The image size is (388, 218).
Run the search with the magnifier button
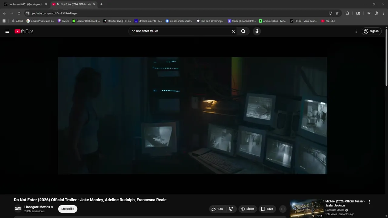(243, 31)
